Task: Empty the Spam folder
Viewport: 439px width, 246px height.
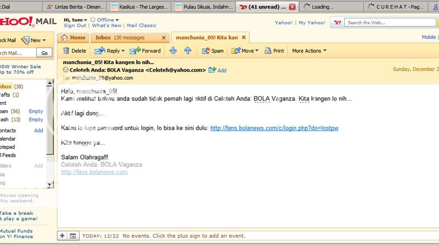Action: click(x=36, y=112)
